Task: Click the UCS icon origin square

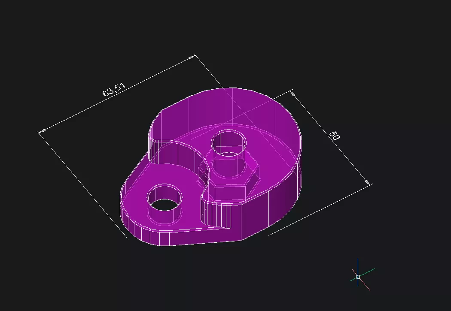Action: (358, 277)
